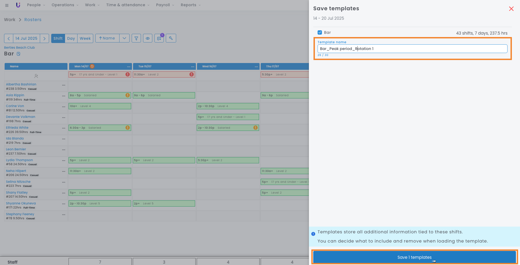Click the Save 1 templates button
Viewport: 520px width, 265px height.
coord(414,257)
